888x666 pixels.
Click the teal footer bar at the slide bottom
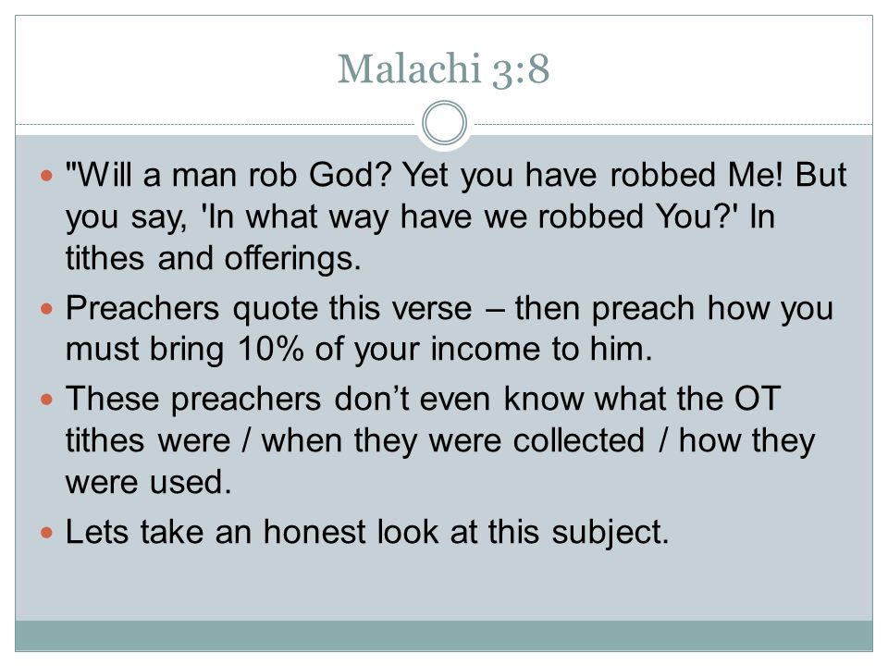click(x=444, y=635)
